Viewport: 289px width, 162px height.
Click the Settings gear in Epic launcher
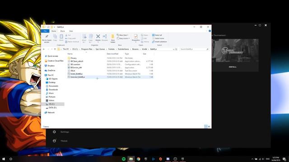(54, 132)
